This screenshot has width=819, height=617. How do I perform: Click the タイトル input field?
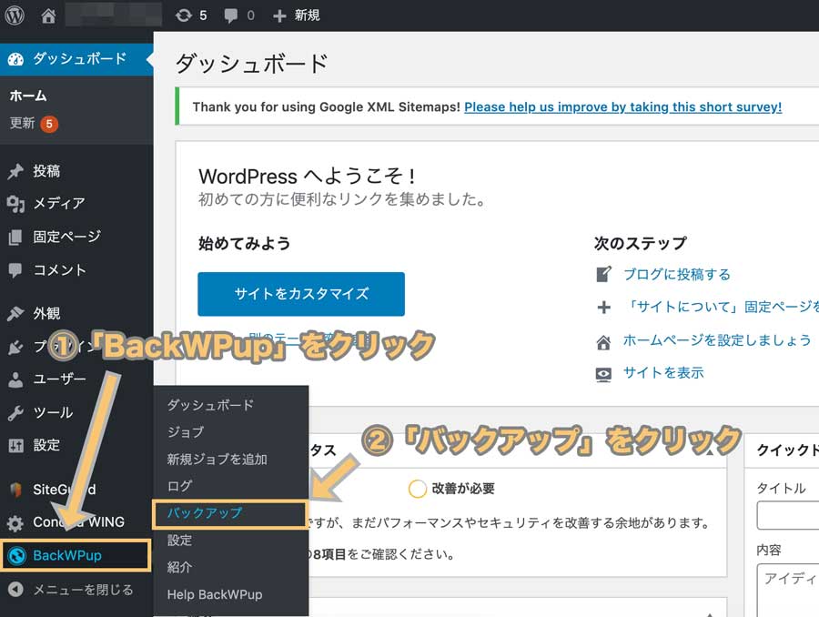coord(788,515)
